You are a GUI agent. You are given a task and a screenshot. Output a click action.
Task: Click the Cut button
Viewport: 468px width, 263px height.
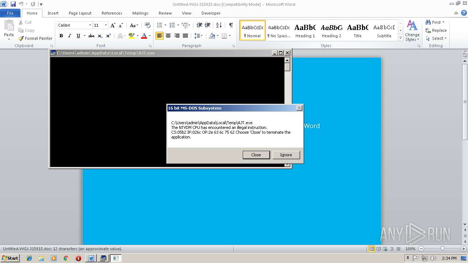(26, 22)
